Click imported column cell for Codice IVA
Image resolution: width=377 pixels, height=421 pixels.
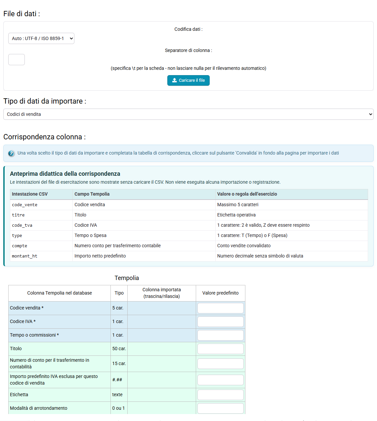(x=162, y=322)
